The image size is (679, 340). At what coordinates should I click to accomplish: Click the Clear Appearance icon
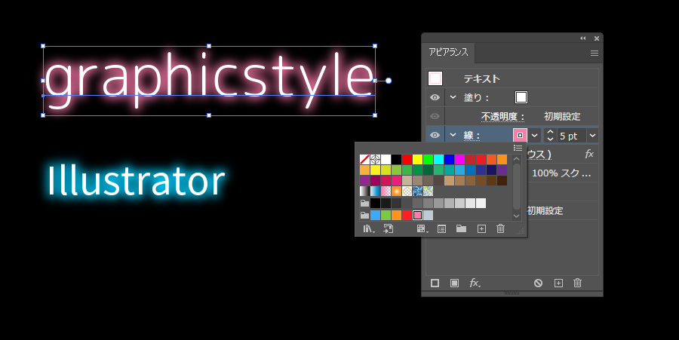[x=538, y=283]
